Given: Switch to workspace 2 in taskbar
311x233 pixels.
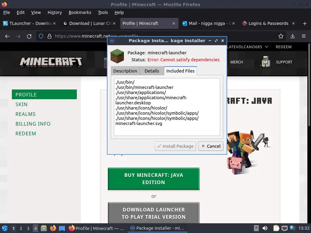Looking at the screenshot, I should [x=21, y=228].
